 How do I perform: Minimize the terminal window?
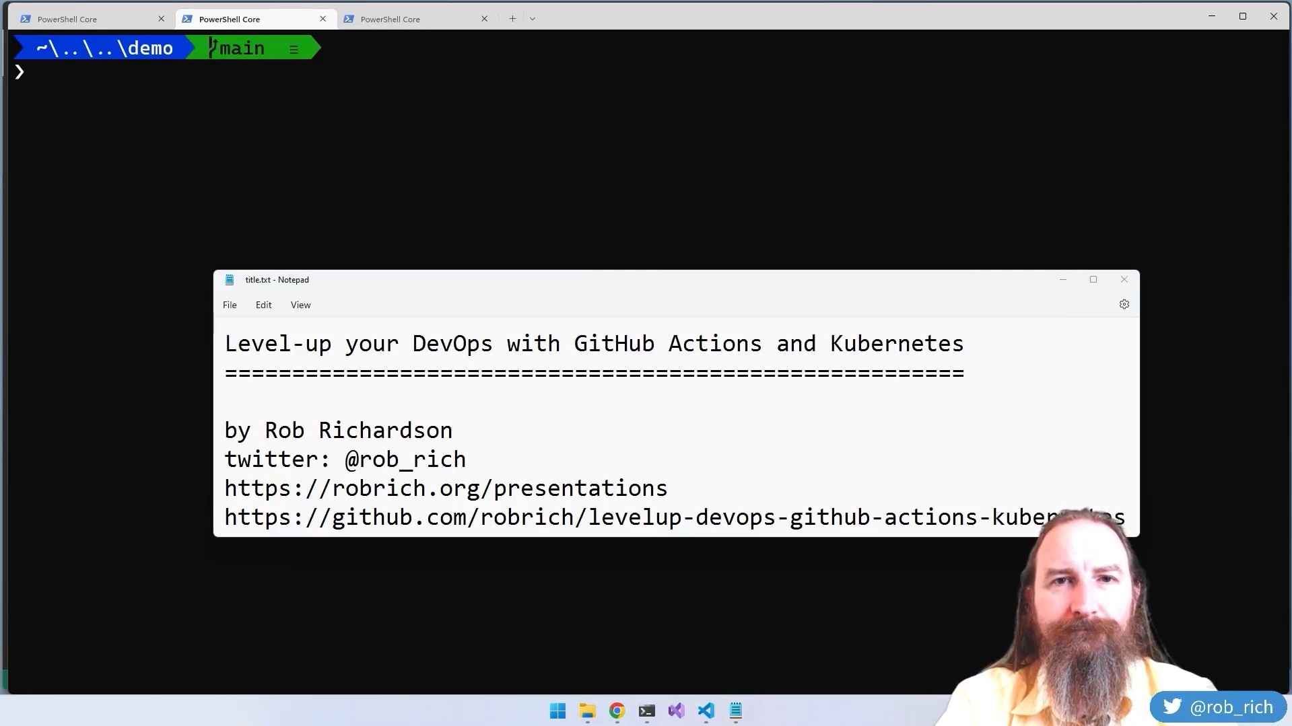1212,16
